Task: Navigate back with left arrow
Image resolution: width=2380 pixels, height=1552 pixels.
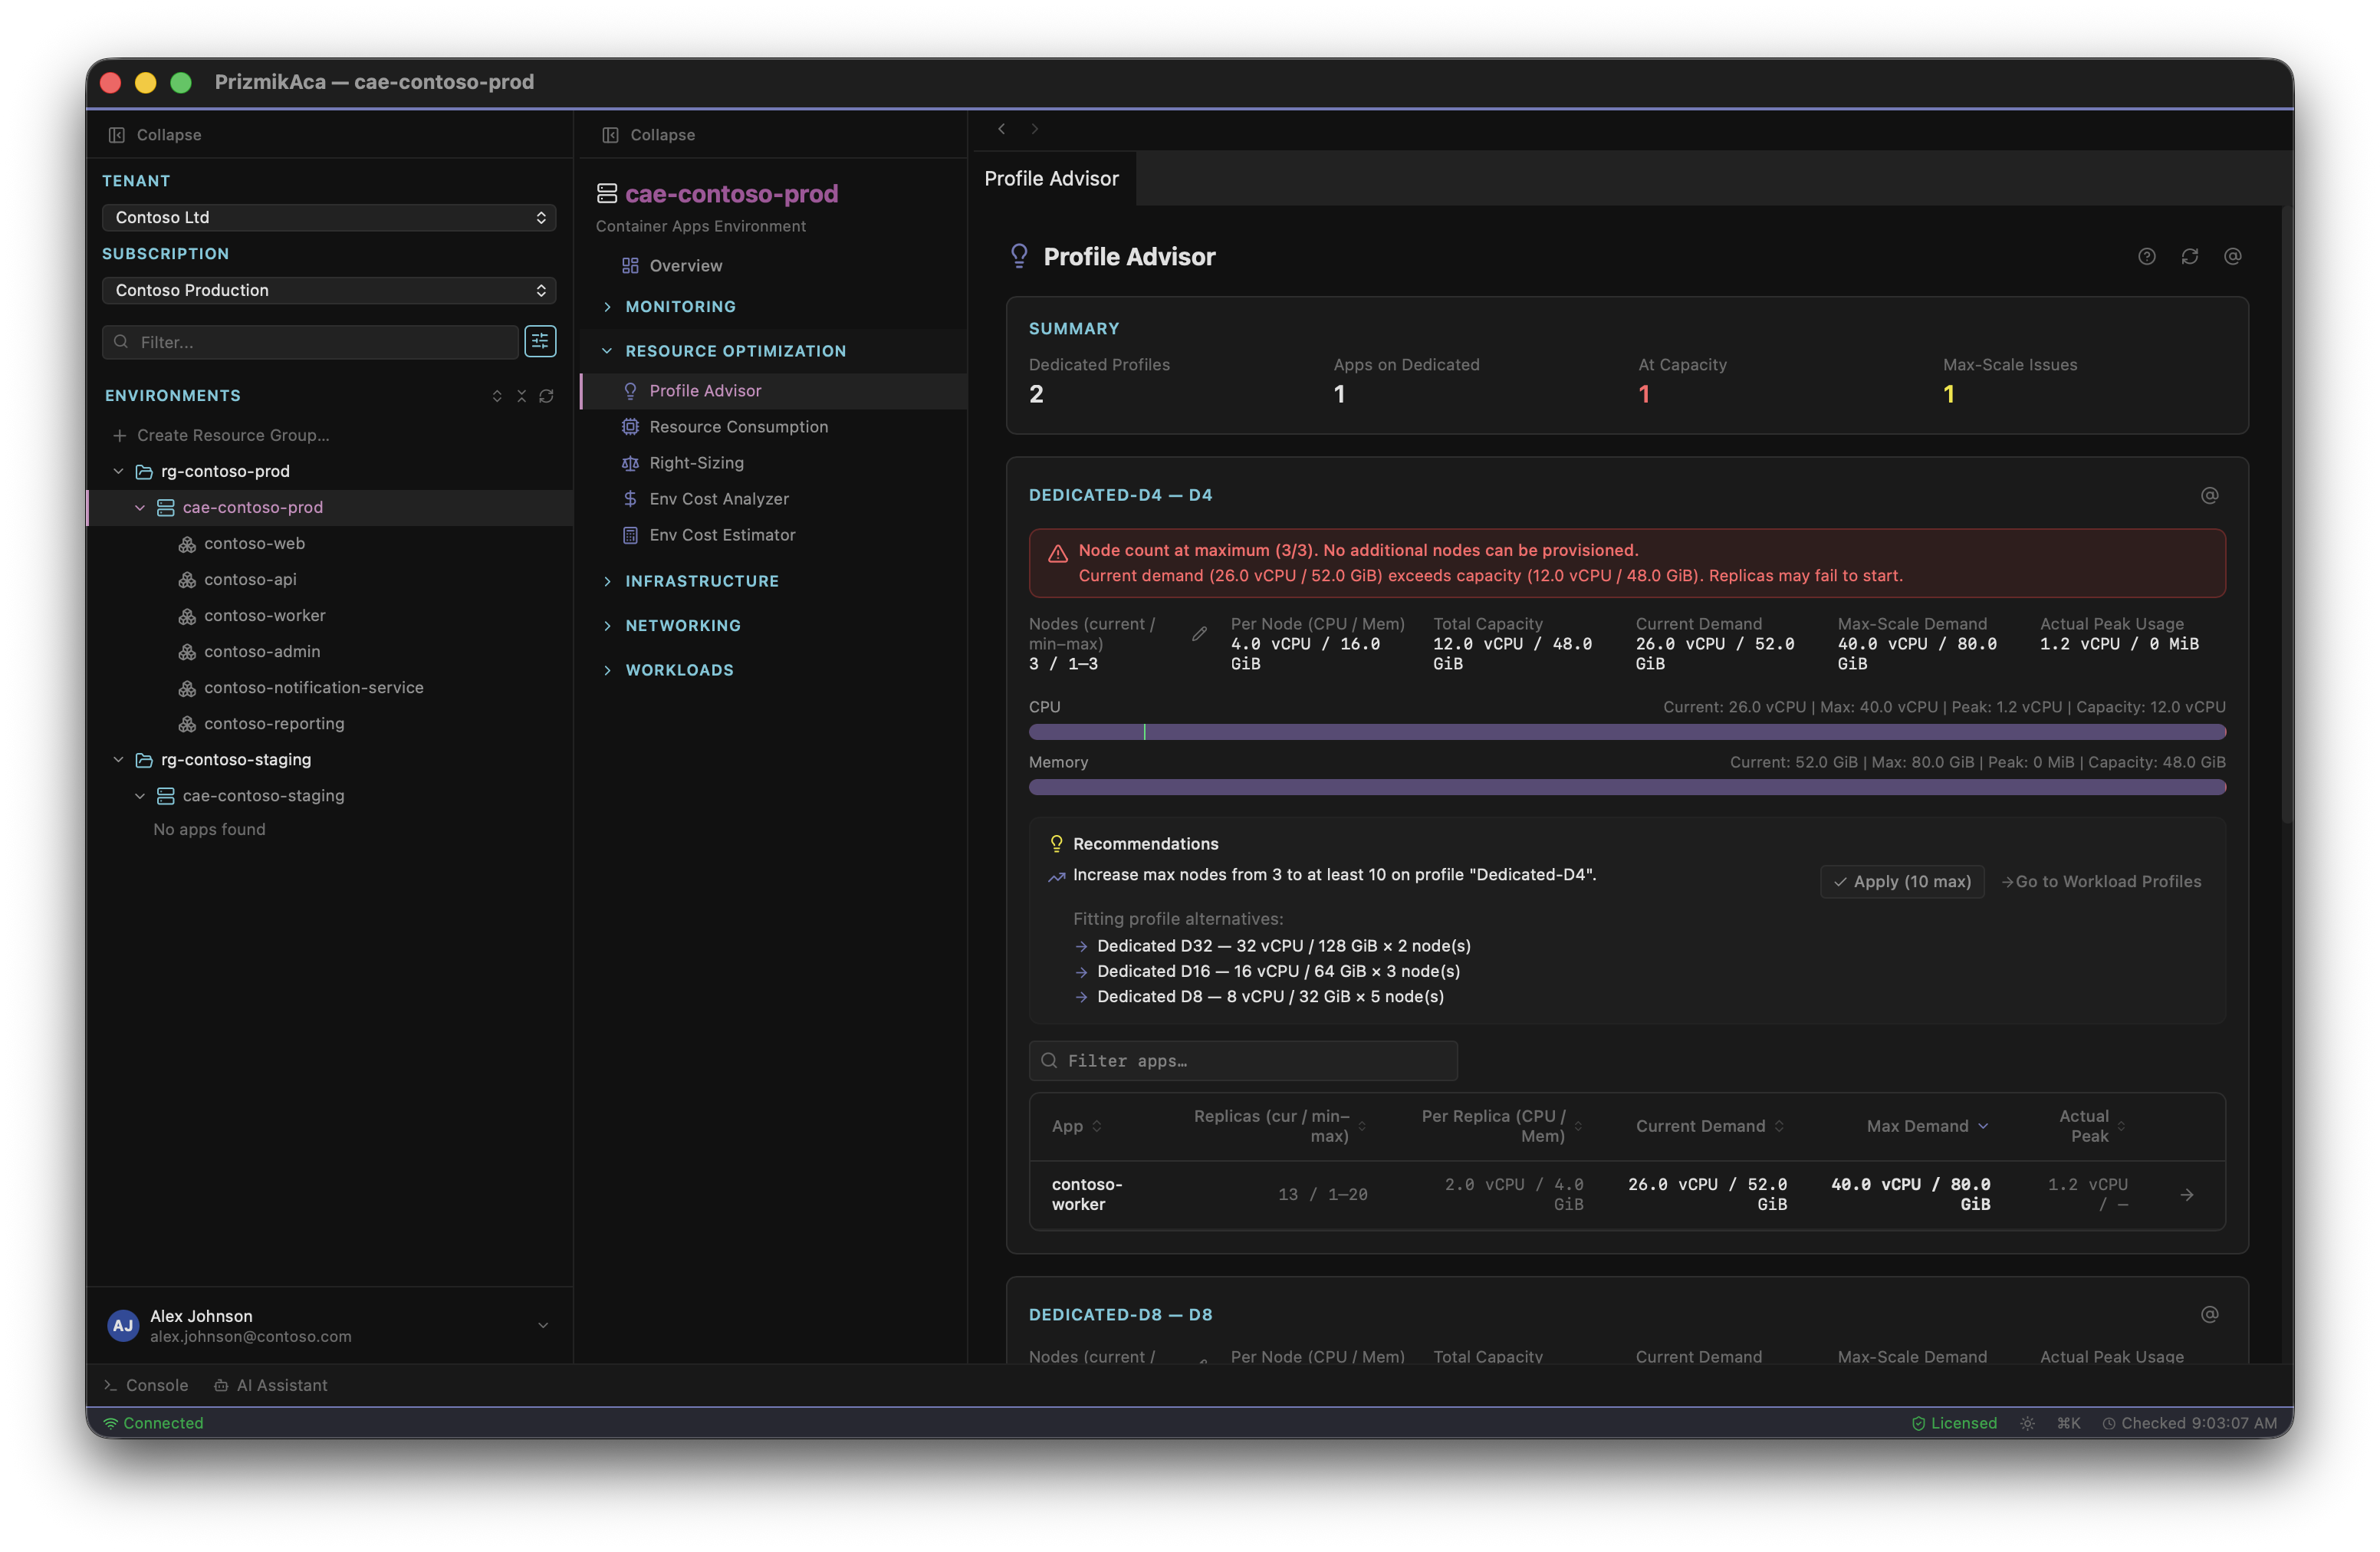Action: pos(1001,129)
